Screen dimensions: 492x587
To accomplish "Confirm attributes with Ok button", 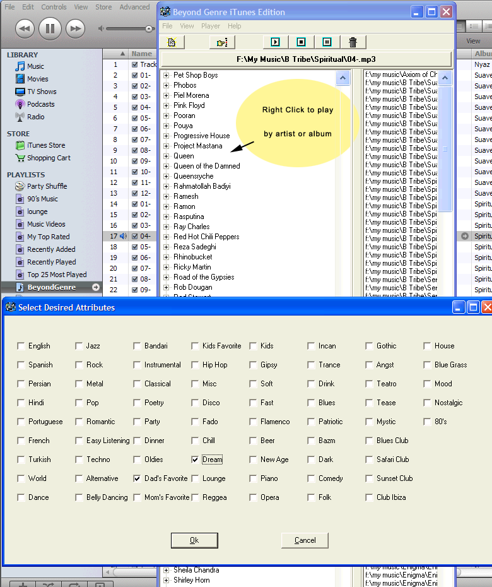I will click(194, 540).
